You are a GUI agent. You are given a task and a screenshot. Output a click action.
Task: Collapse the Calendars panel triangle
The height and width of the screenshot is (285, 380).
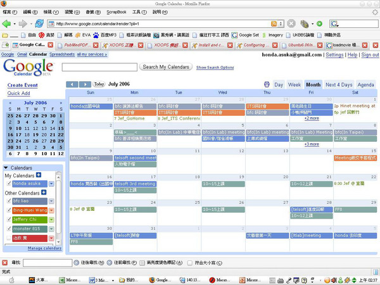pos(6,168)
